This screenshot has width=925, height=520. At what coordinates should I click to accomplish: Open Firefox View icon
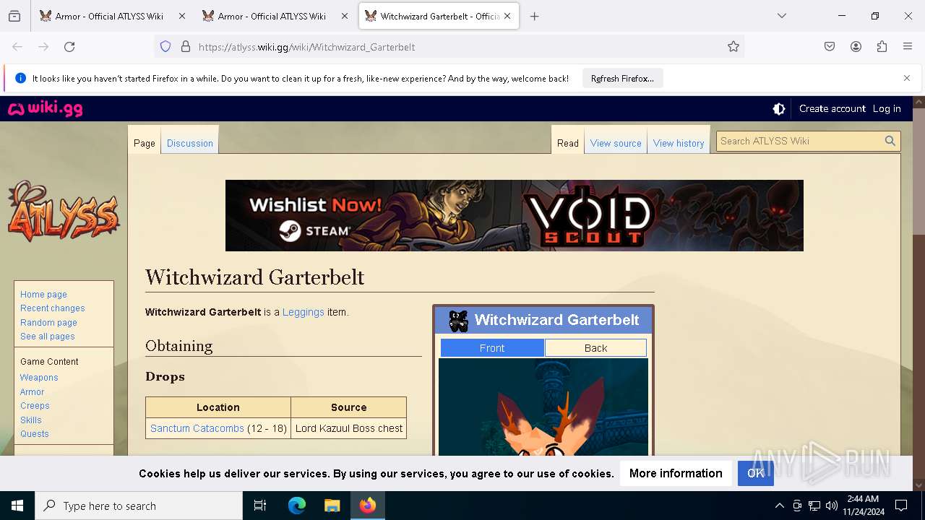[14, 16]
